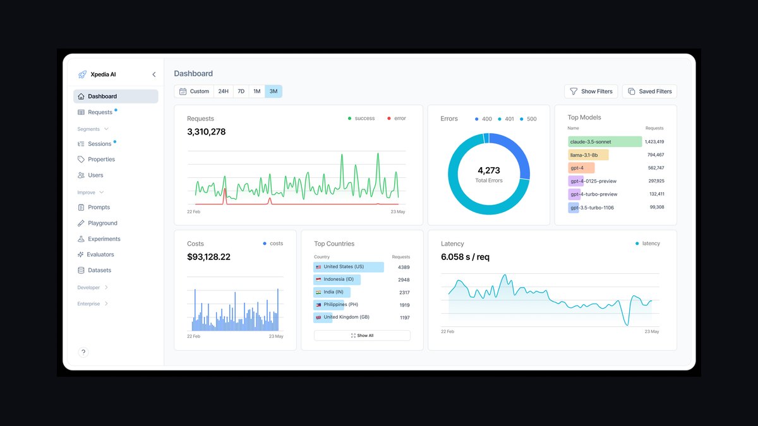Expand the Developer section

[x=93, y=288]
